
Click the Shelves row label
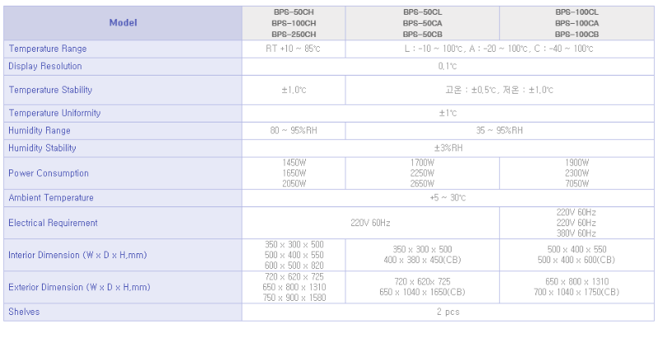[24, 312]
